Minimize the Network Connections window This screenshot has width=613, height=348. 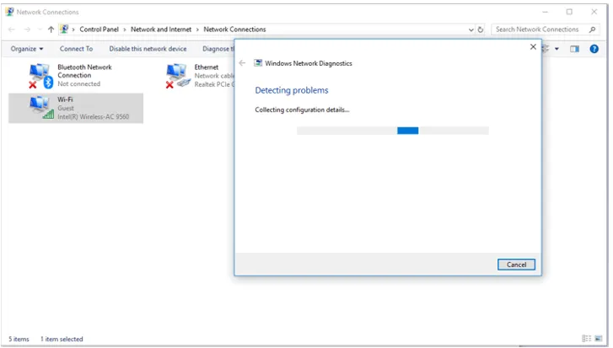point(545,12)
